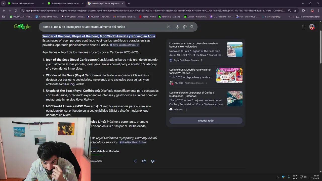The image size is (322, 181).
Task: Open options for Infonews source
Action: click(186, 110)
